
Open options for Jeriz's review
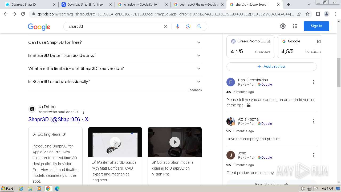[x=314, y=155]
